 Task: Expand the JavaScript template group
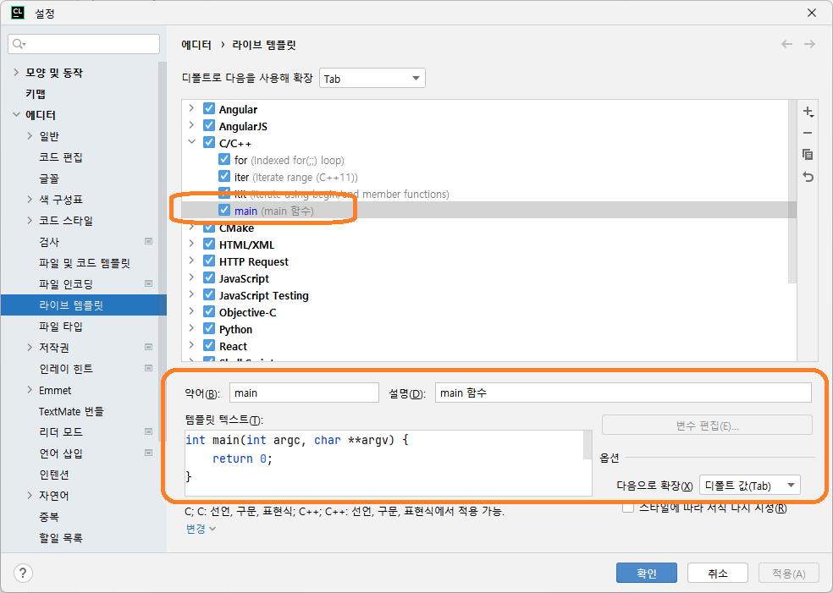pos(192,277)
